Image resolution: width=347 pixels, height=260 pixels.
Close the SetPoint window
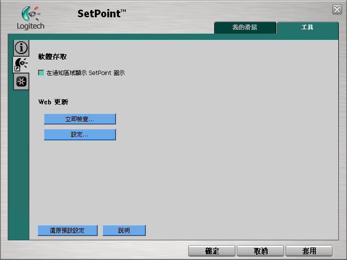click(337, 10)
